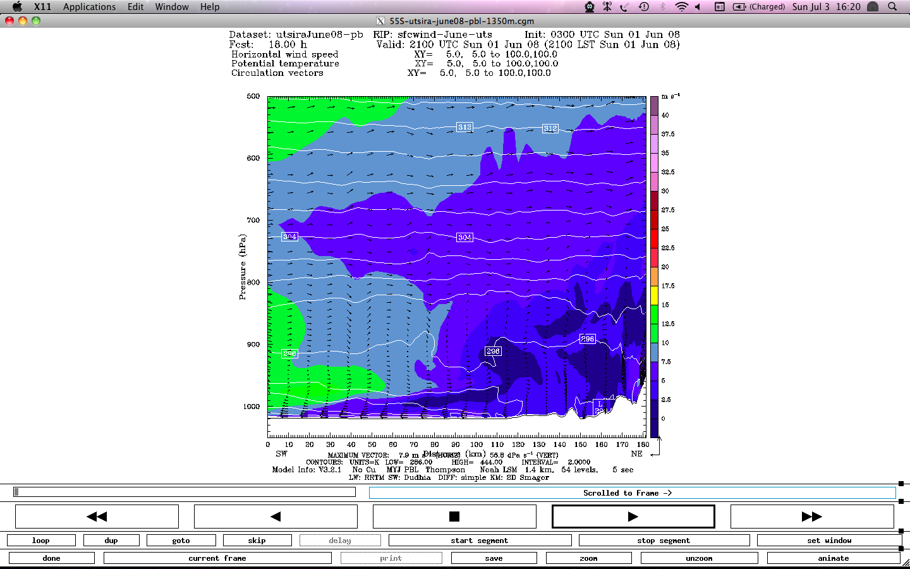Click the green 12.5 color legend swatch

point(655,315)
